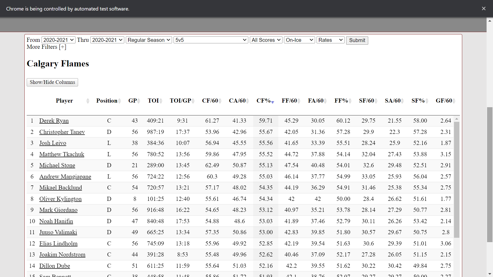Viewport: 493px width, 277px height.
Task: Sort table by TOI column
Action: 153,101
